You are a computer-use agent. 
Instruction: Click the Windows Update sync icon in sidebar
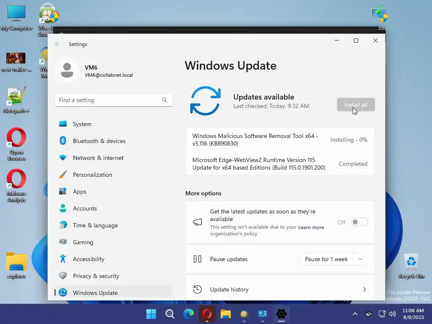pyautogui.click(x=63, y=292)
